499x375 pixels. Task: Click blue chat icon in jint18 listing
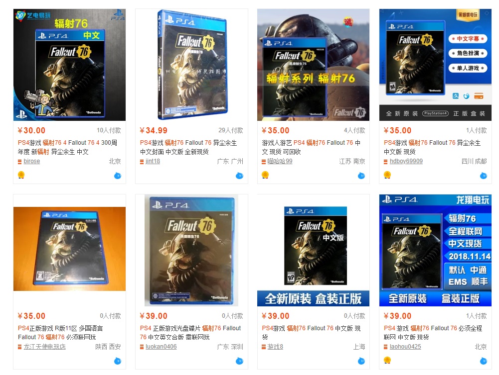coord(239,176)
